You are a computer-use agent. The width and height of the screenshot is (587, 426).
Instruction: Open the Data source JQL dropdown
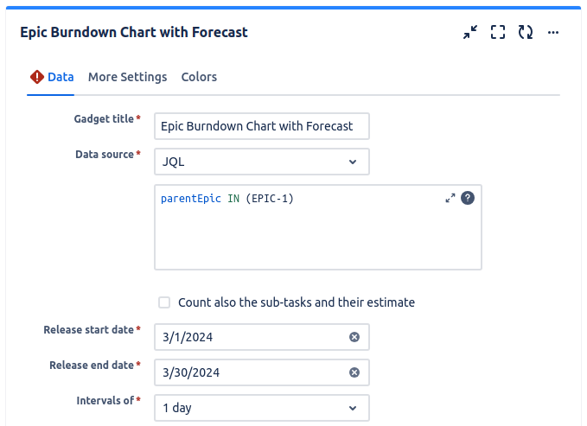coord(262,162)
